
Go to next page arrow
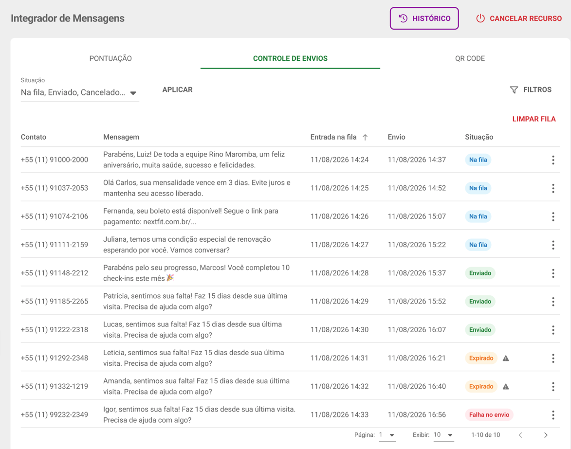point(546,435)
